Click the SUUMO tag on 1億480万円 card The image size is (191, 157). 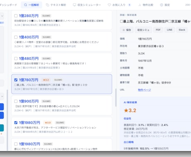coord(47,59)
